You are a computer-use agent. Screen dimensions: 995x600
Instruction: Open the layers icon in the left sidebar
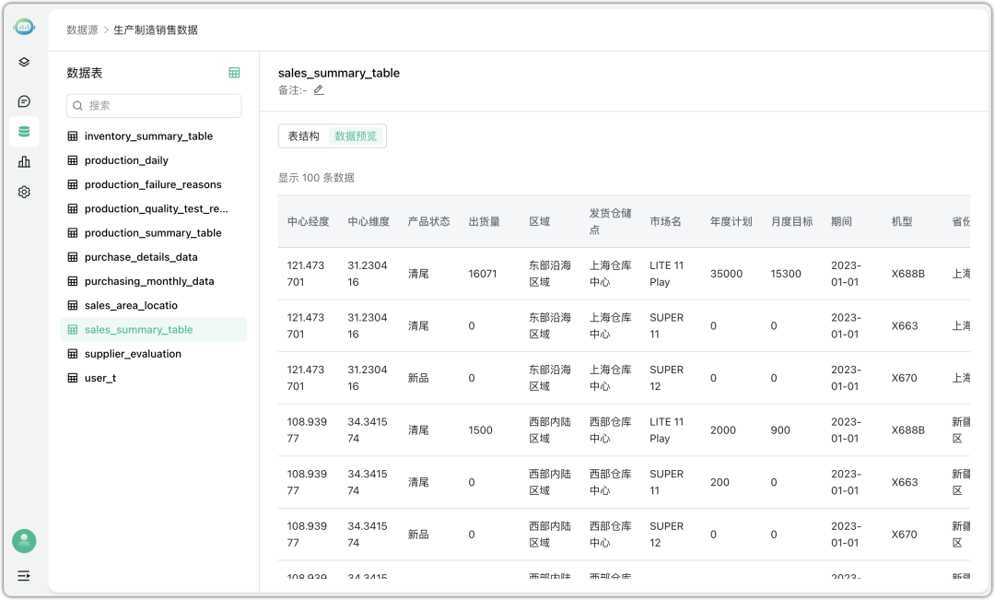coord(23,62)
